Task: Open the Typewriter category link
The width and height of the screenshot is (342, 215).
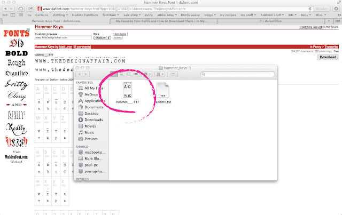Action: point(331,47)
